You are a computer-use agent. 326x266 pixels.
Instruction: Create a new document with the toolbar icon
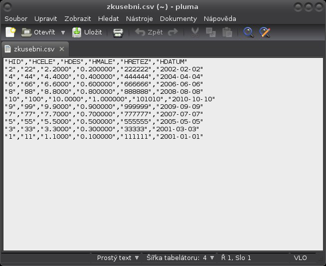point(10,32)
